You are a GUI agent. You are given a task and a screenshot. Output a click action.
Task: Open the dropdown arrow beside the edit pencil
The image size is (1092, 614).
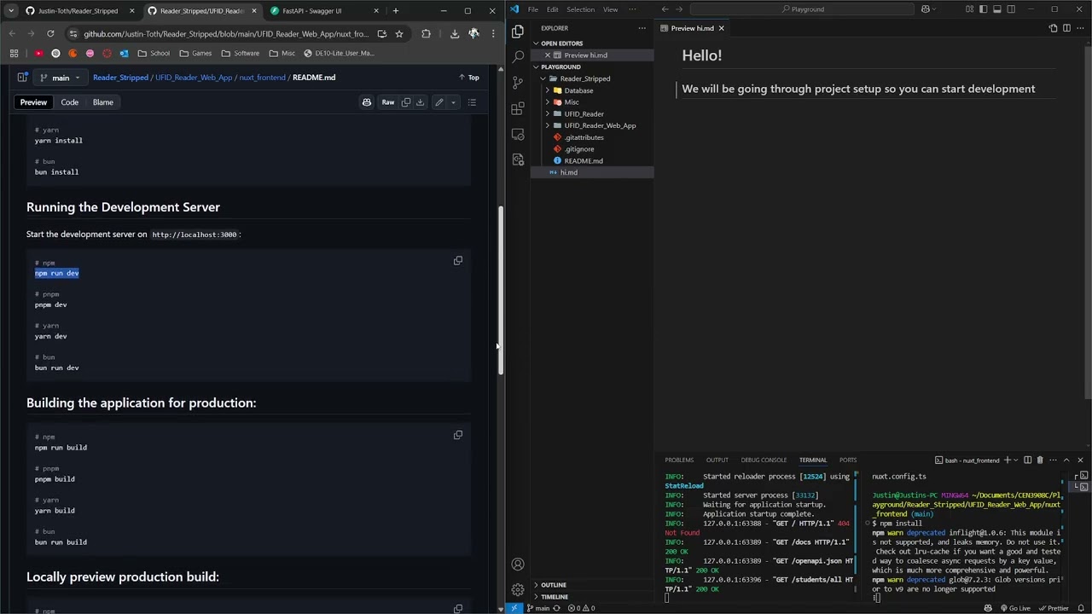tap(453, 102)
